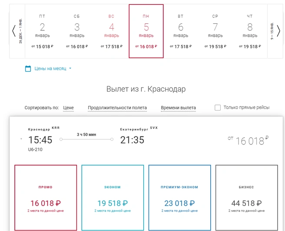The image size is (285, 231).
Task: Choose Премиум-эконом fare 23 018 ₽
Action: pos(179,198)
